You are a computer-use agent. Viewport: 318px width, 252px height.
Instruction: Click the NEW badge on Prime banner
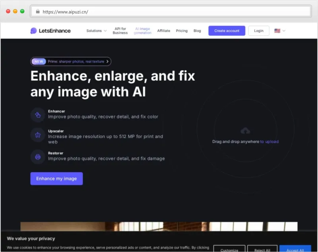pyautogui.click(x=39, y=62)
